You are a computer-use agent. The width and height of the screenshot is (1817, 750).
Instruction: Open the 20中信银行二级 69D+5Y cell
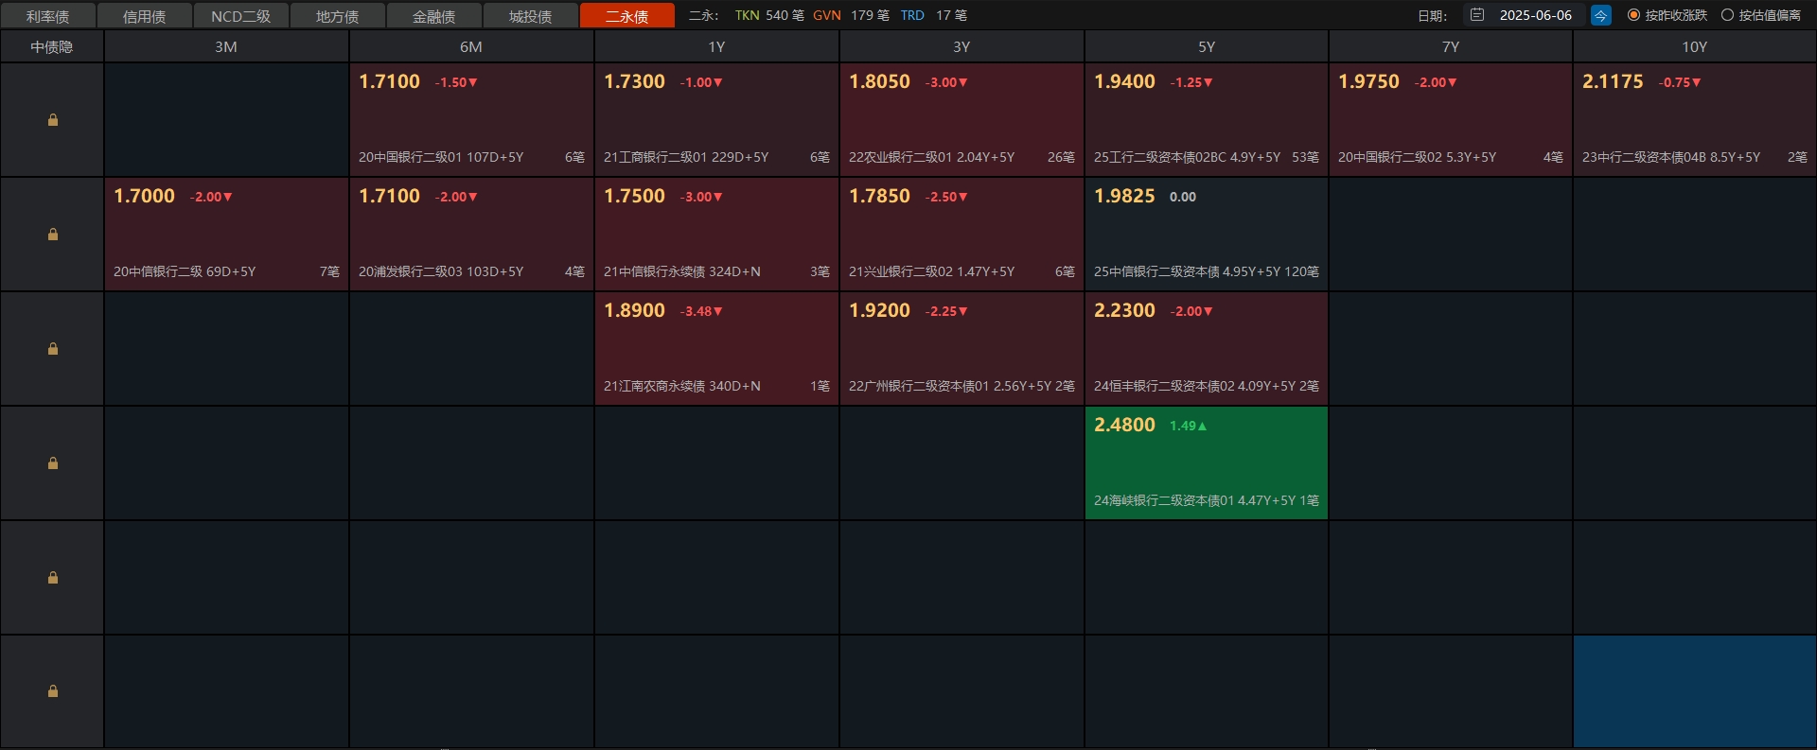[226, 234]
